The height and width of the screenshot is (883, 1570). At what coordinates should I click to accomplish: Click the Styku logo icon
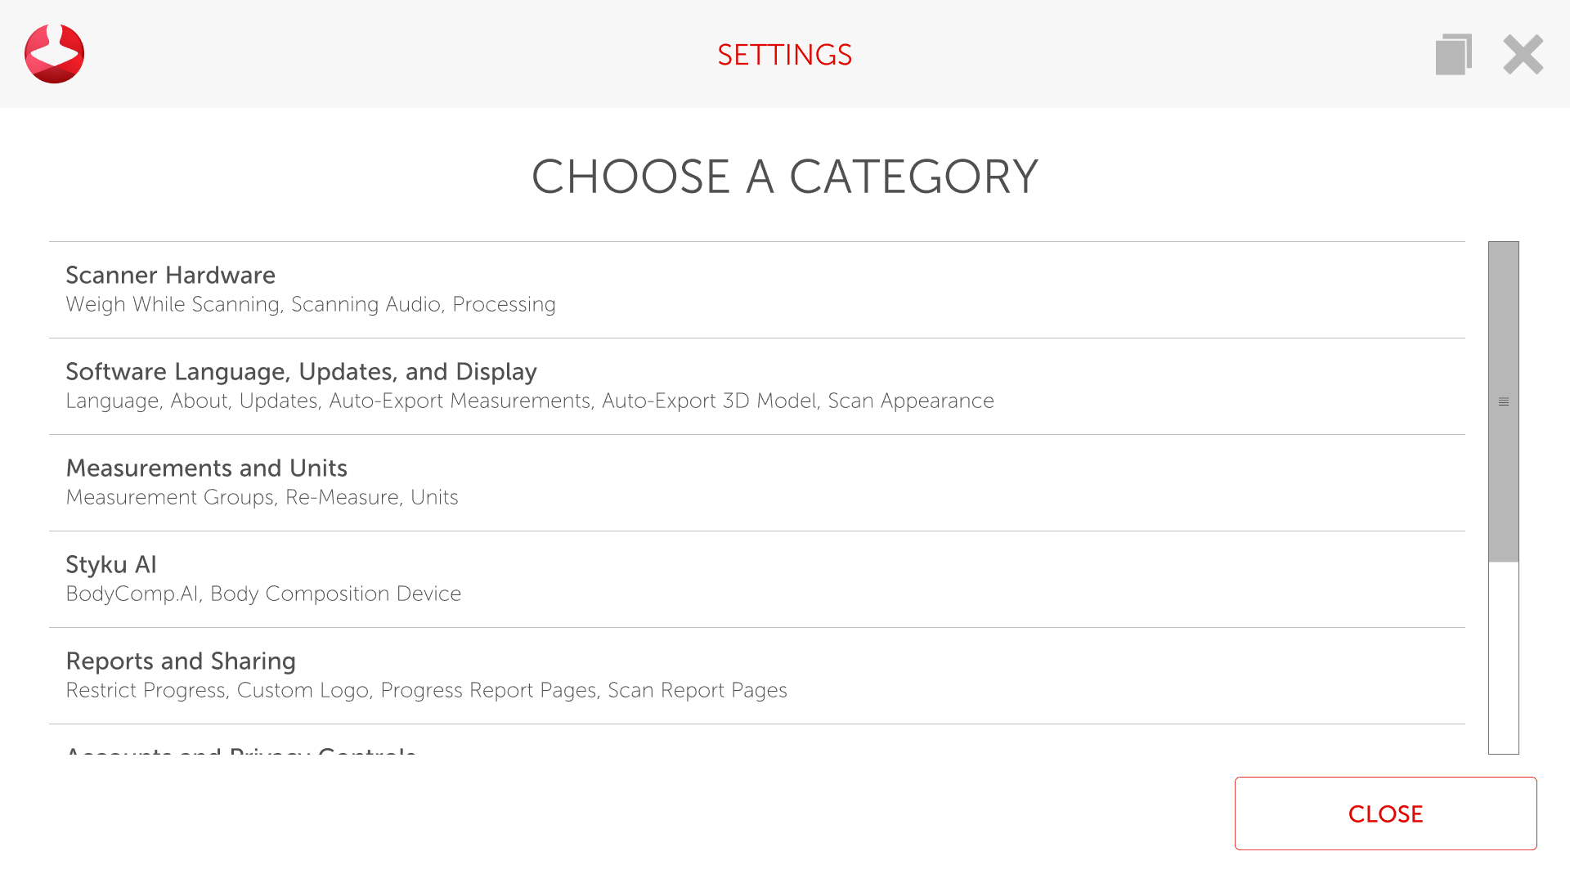coord(54,54)
